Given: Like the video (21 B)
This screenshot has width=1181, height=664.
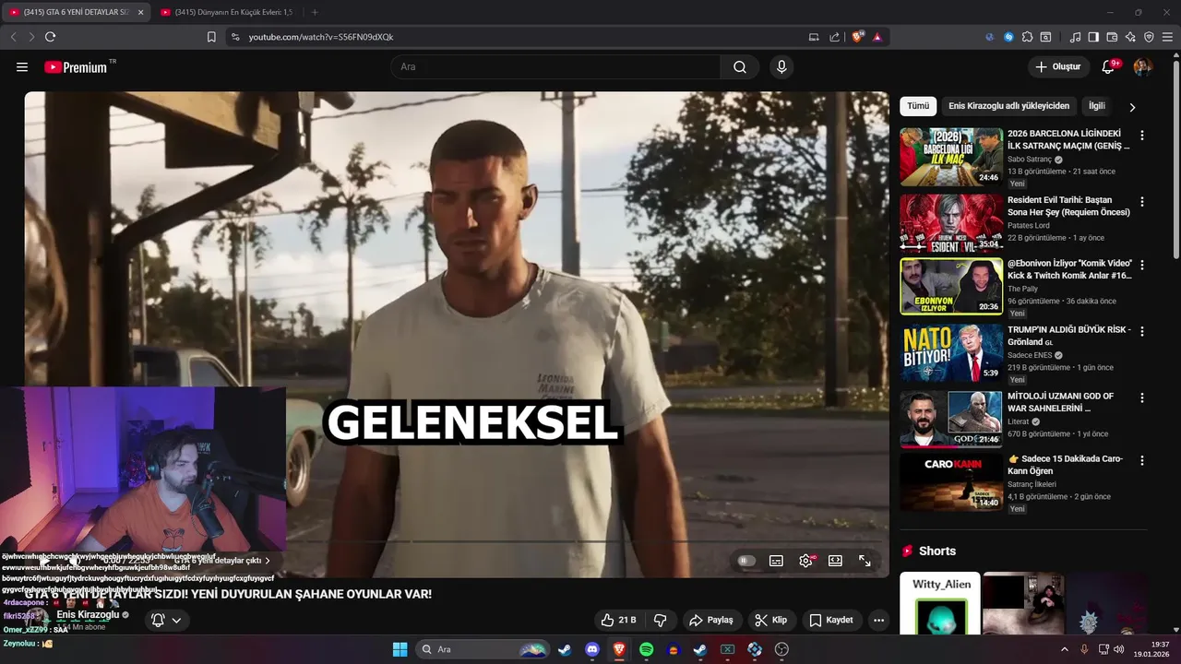Looking at the screenshot, I should pos(618,620).
